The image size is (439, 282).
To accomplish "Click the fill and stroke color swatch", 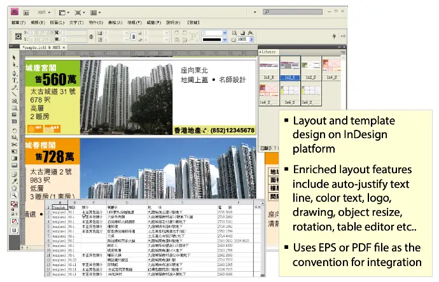I will pos(14,205).
